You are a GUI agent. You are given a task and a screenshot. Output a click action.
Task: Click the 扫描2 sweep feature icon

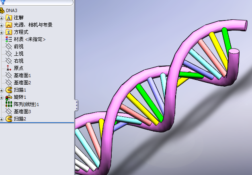tap(9, 119)
